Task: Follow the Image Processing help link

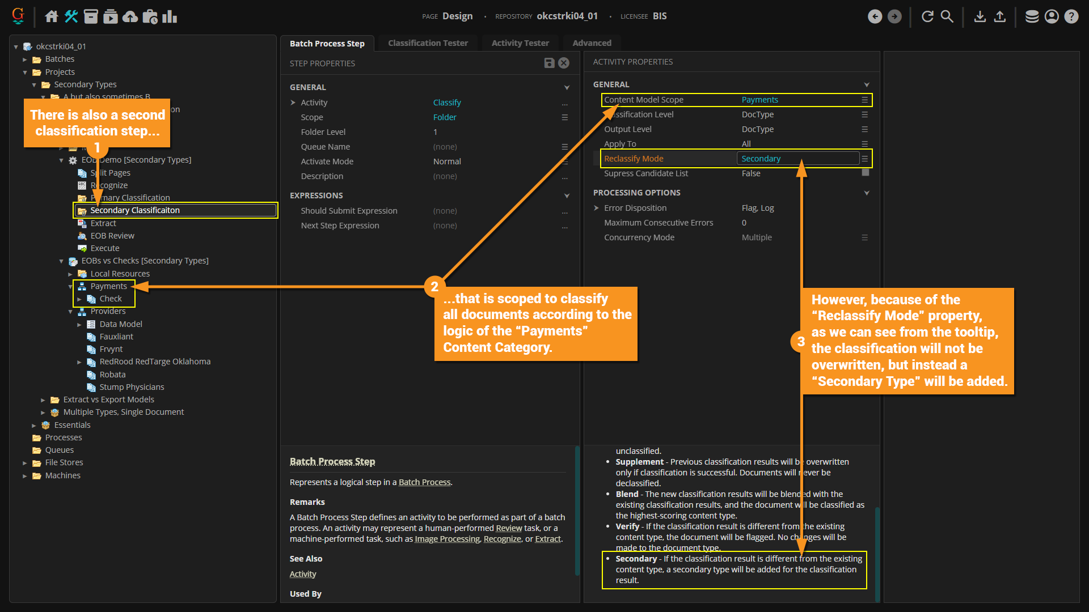Action: coord(447,539)
